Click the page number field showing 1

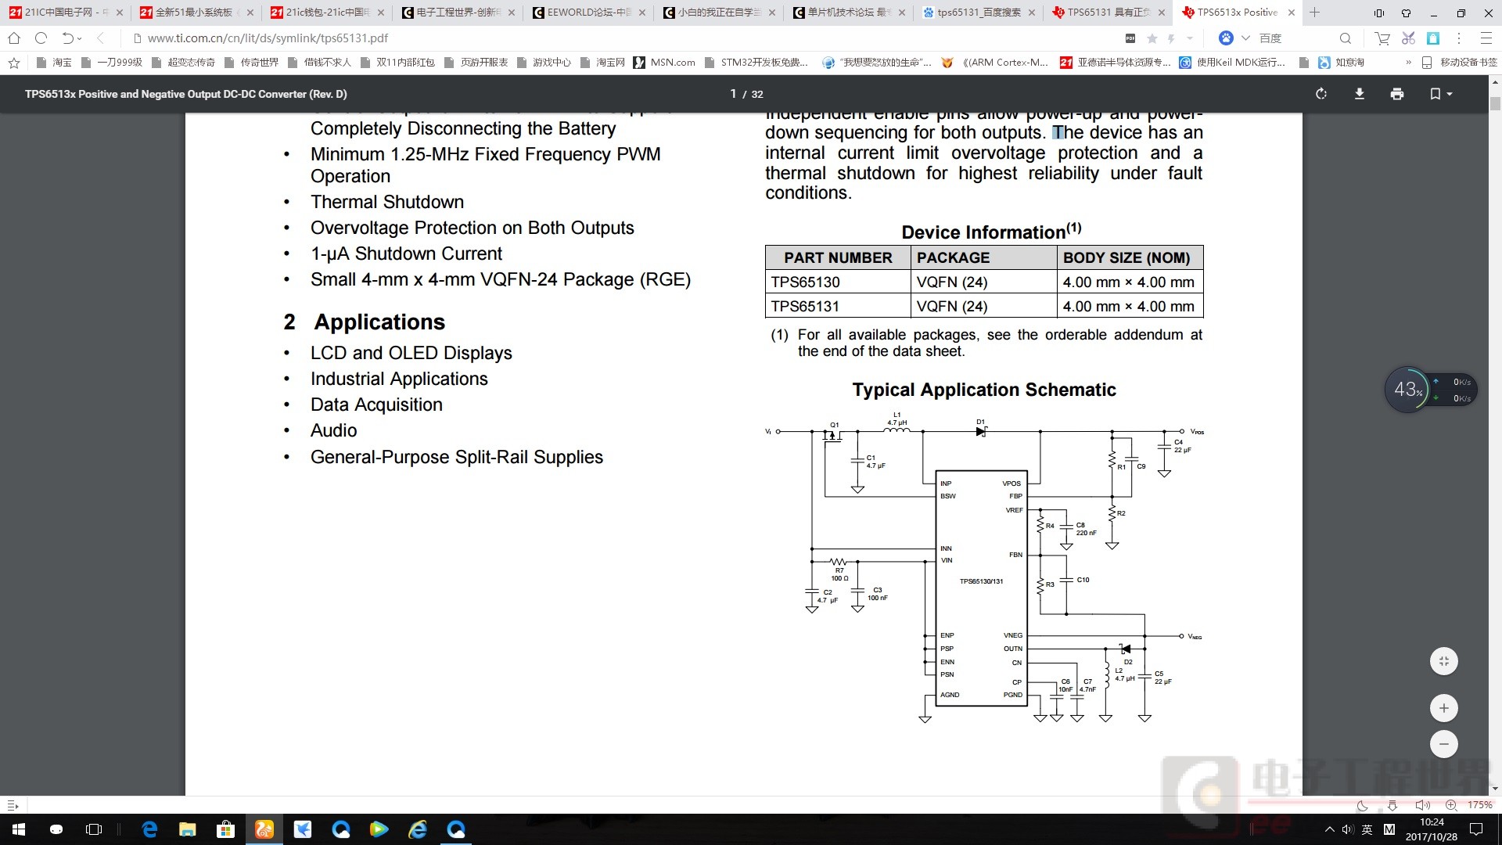click(733, 94)
